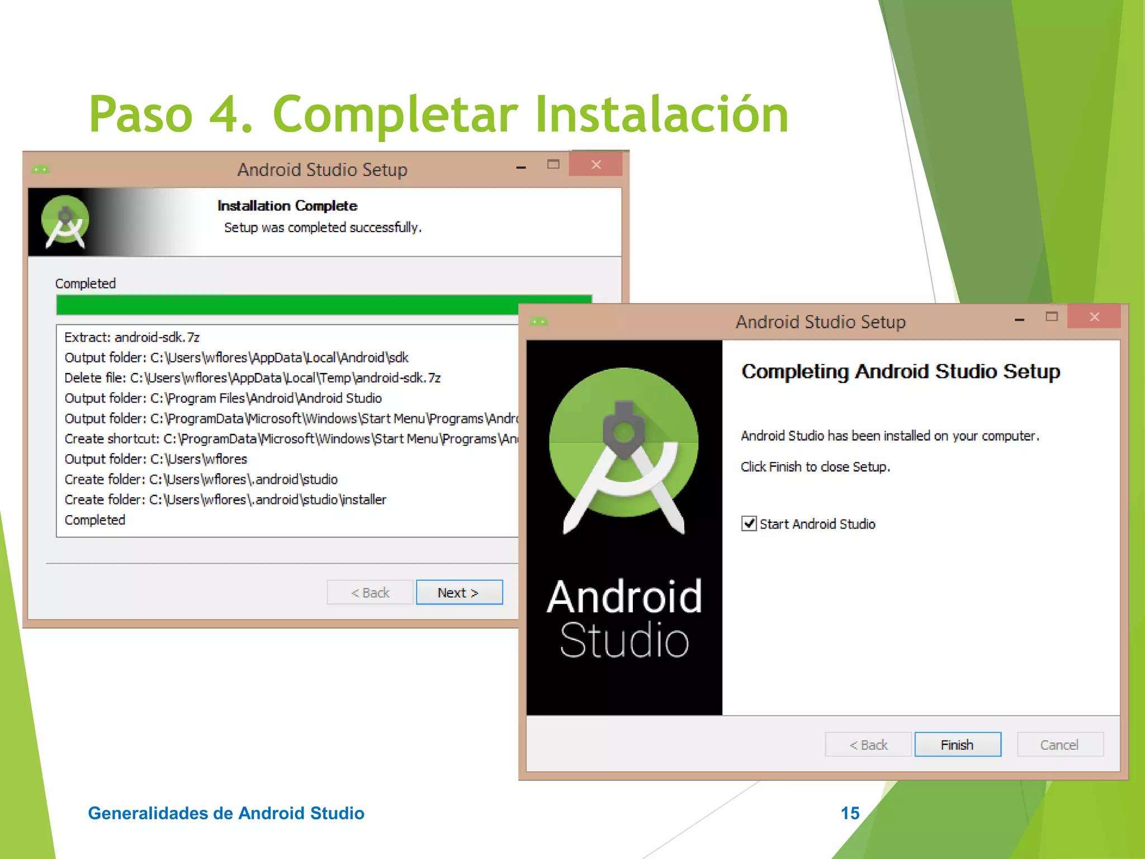The width and height of the screenshot is (1145, 859).
Task: Click 'Completing Android Studio Setup' heading
Action: coord(901,371)
